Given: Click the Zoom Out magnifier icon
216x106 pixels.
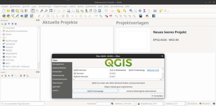Looking at the screenshot, I should pos(46,11).
